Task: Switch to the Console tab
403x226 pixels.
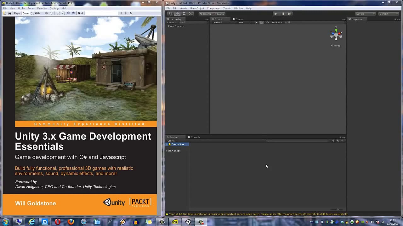Action: pos(194,137)
